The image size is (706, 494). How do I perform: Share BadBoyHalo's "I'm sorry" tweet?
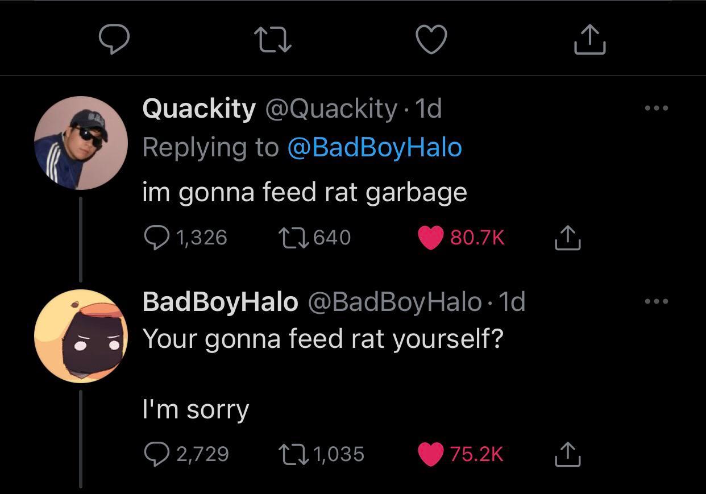coord(567,454)
